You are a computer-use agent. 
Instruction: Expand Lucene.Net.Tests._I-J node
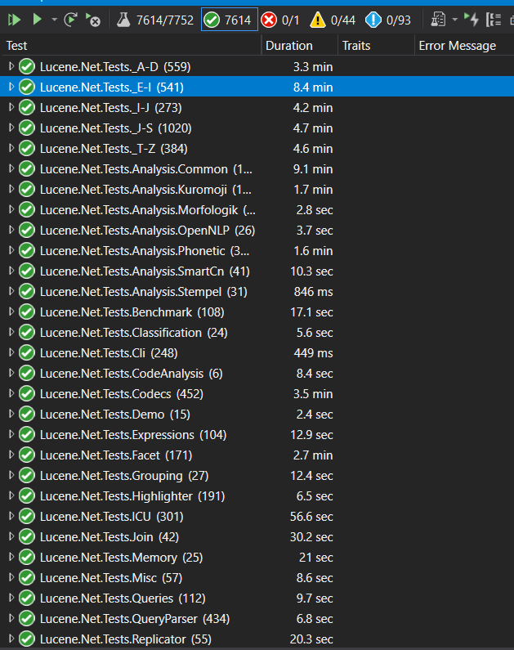[x=11, y=107]
